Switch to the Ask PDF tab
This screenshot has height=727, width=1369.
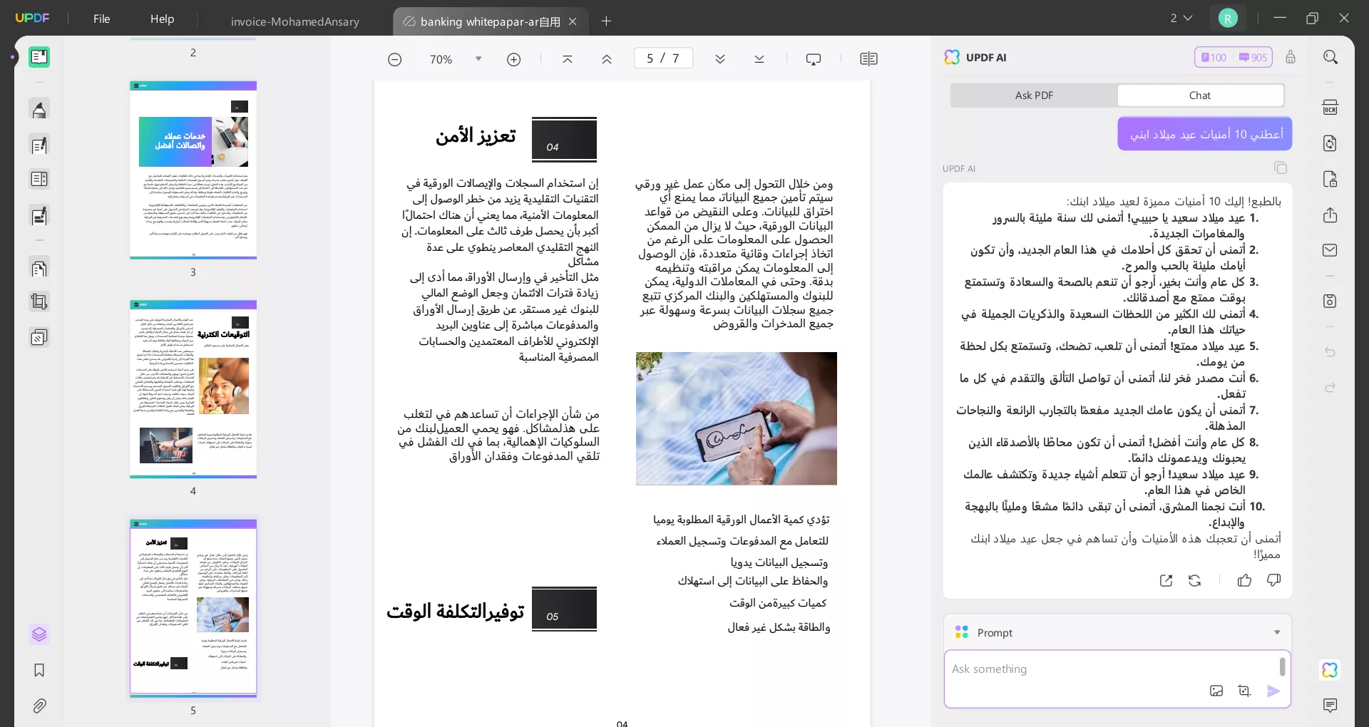tap(1032, 95)
